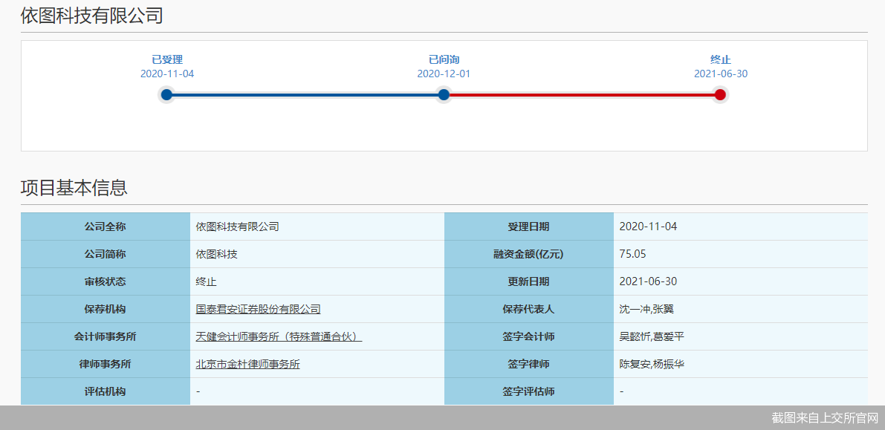Click the 保荐机构 header cell

pyautogui.click(x=106, y=309)
